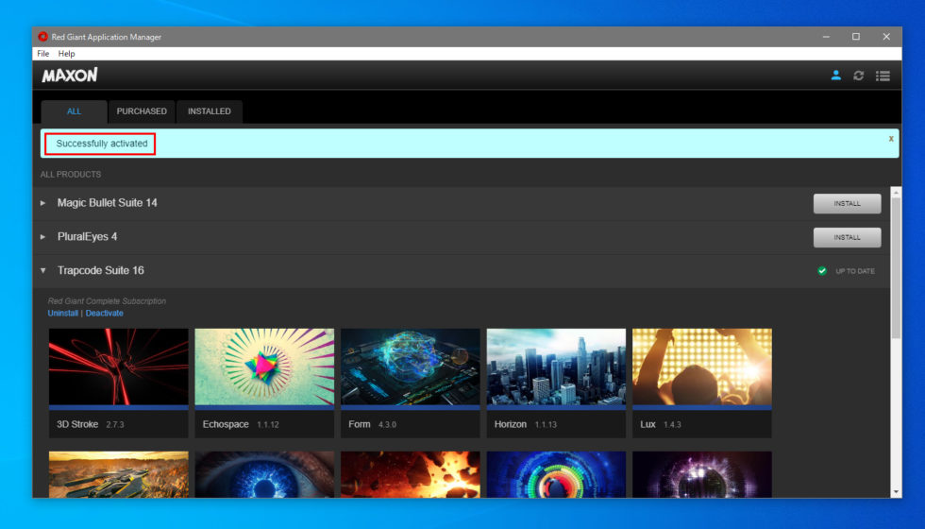The image size is (925, 529).
Task: Click the Magic Bullet Suite 14 title
Action: pyautogui.click(x=108, y=203)
